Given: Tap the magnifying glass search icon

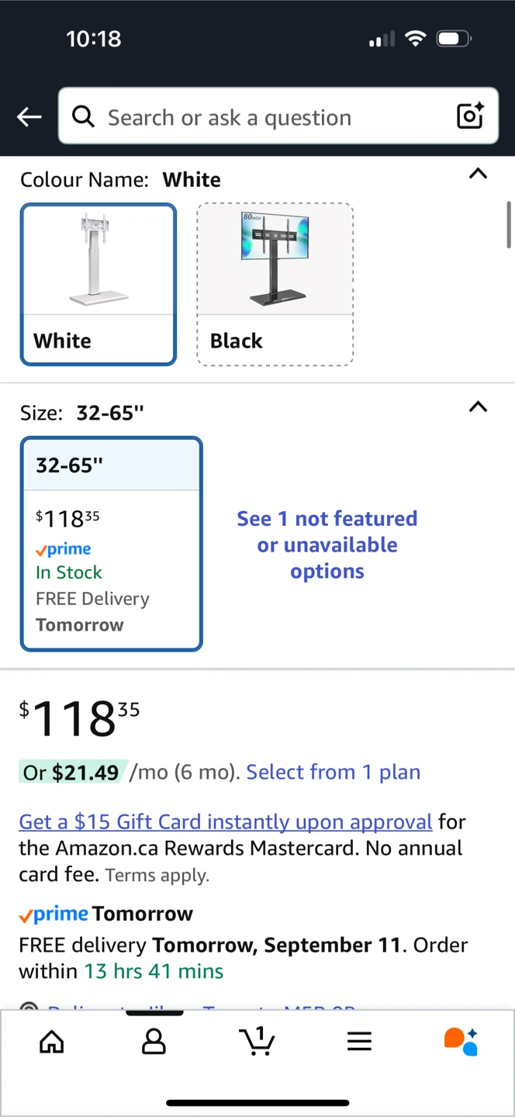Looking at the screenshot, I should [83, 116].
